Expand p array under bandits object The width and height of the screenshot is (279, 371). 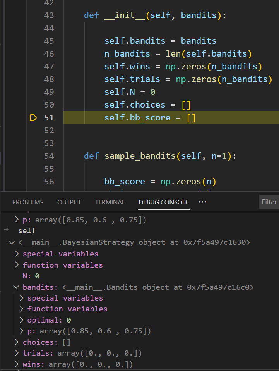[22, 331]
